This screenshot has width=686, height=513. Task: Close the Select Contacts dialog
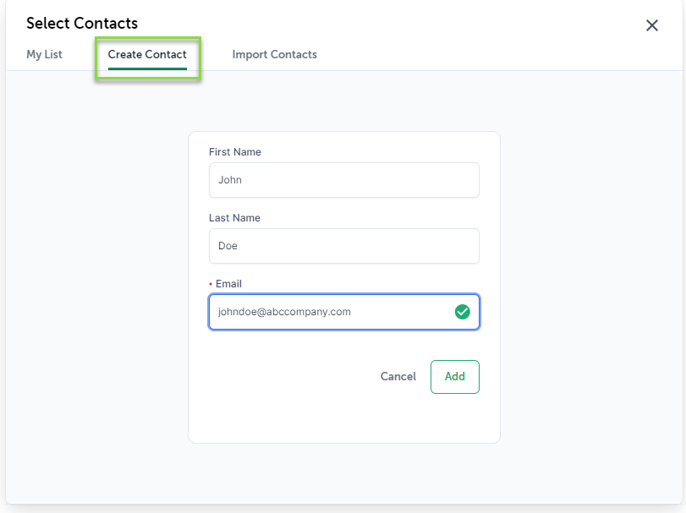[x=652, y=25]
